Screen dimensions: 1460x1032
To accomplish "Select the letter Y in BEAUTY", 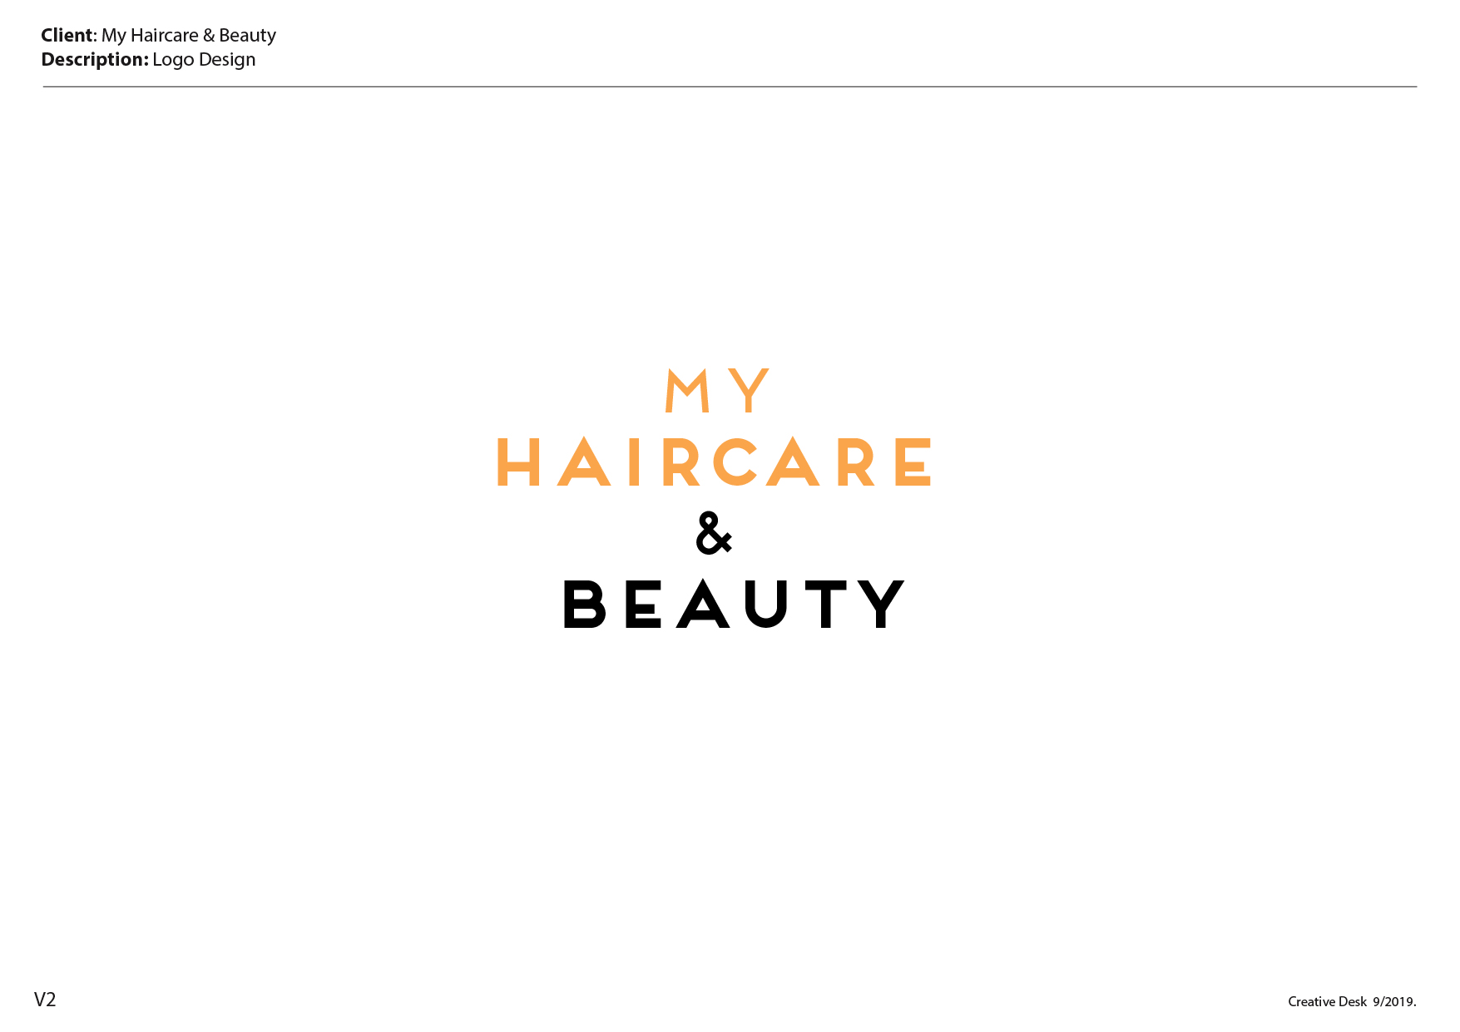I will click(879, 602).
